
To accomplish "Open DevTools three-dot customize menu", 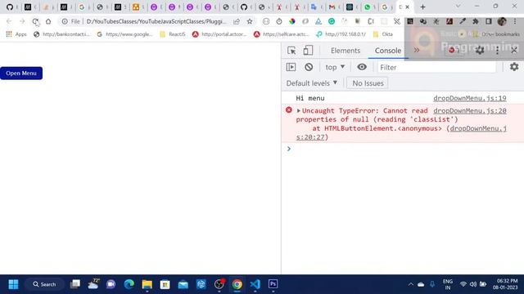I will pyautogui.click(x=497, y=51).
